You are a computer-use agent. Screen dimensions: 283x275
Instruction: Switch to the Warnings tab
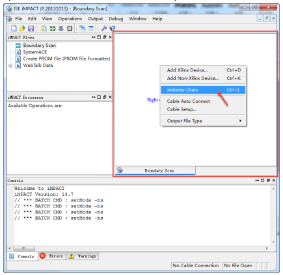click(83, 256)
